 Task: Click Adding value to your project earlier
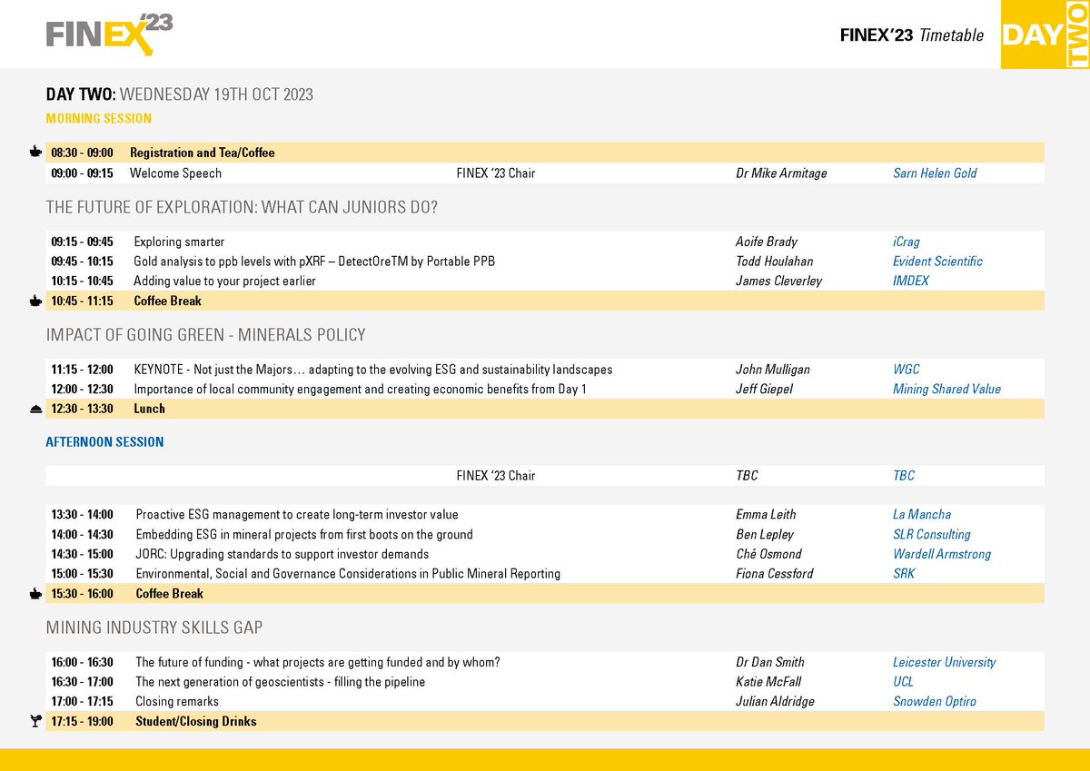tap(225, 282)
